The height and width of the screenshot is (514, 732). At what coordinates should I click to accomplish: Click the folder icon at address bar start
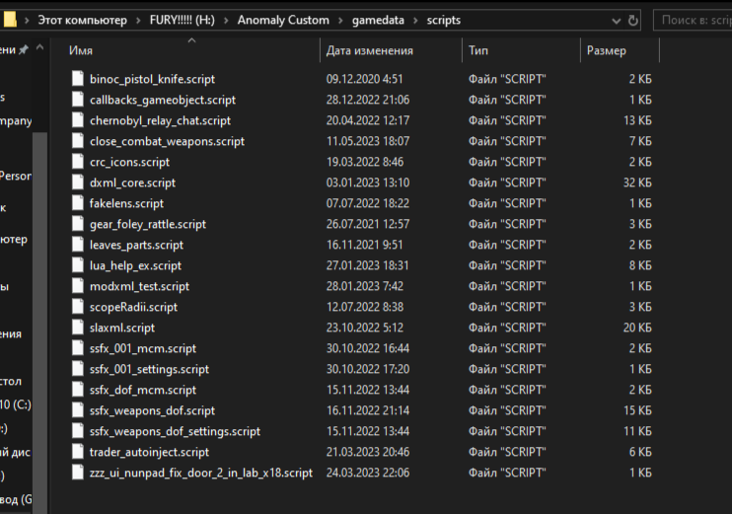click(9, 20)
